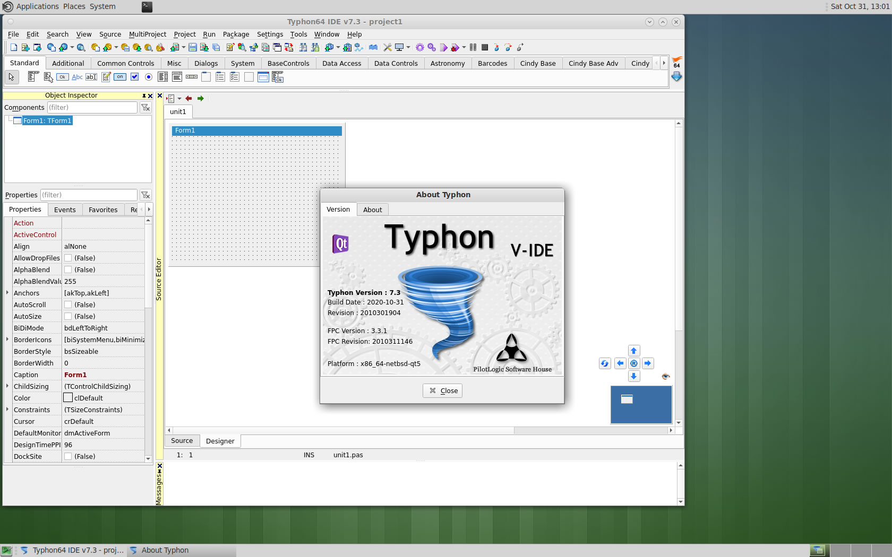
Task: Pick the TMainMenu component from palette
Action: click(x=33, y=77)
